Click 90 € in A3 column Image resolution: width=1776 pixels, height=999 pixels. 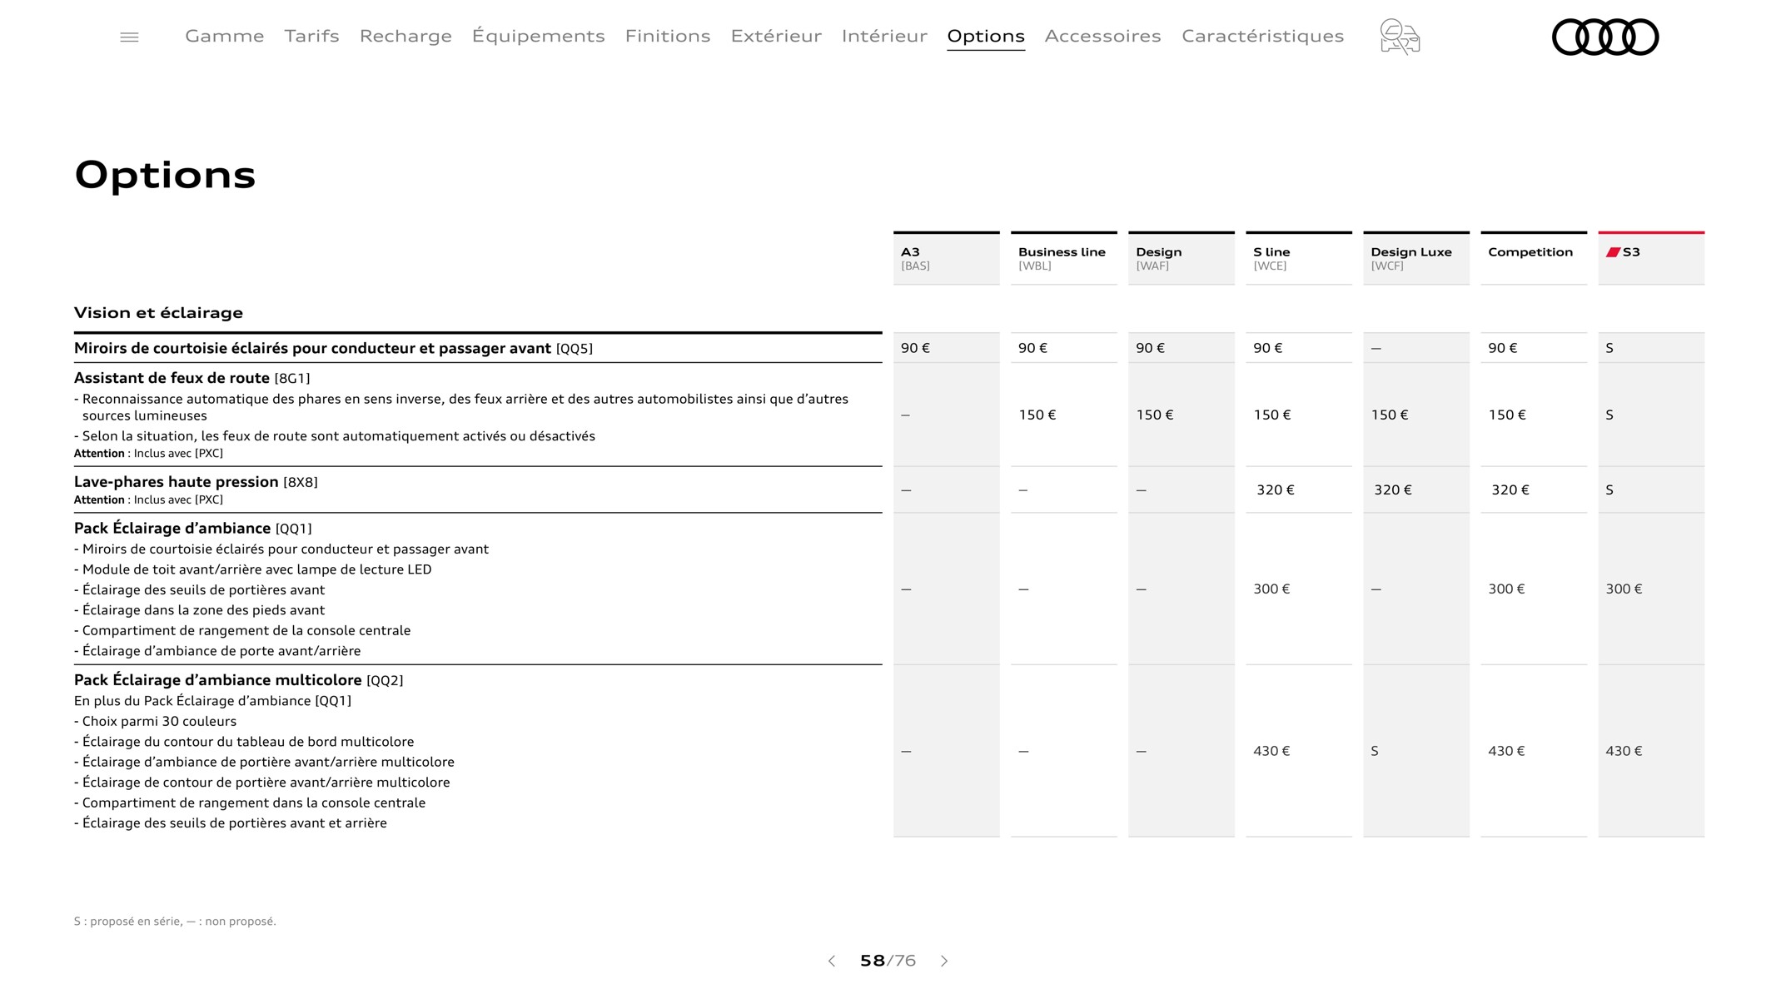coord(915,348)
